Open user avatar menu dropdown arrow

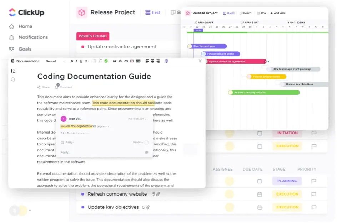(x=30, y=210)
